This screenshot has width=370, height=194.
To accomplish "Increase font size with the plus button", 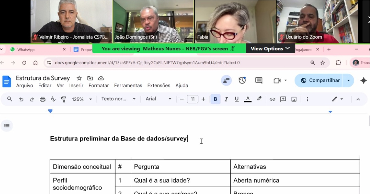I will tap(203, 99).
